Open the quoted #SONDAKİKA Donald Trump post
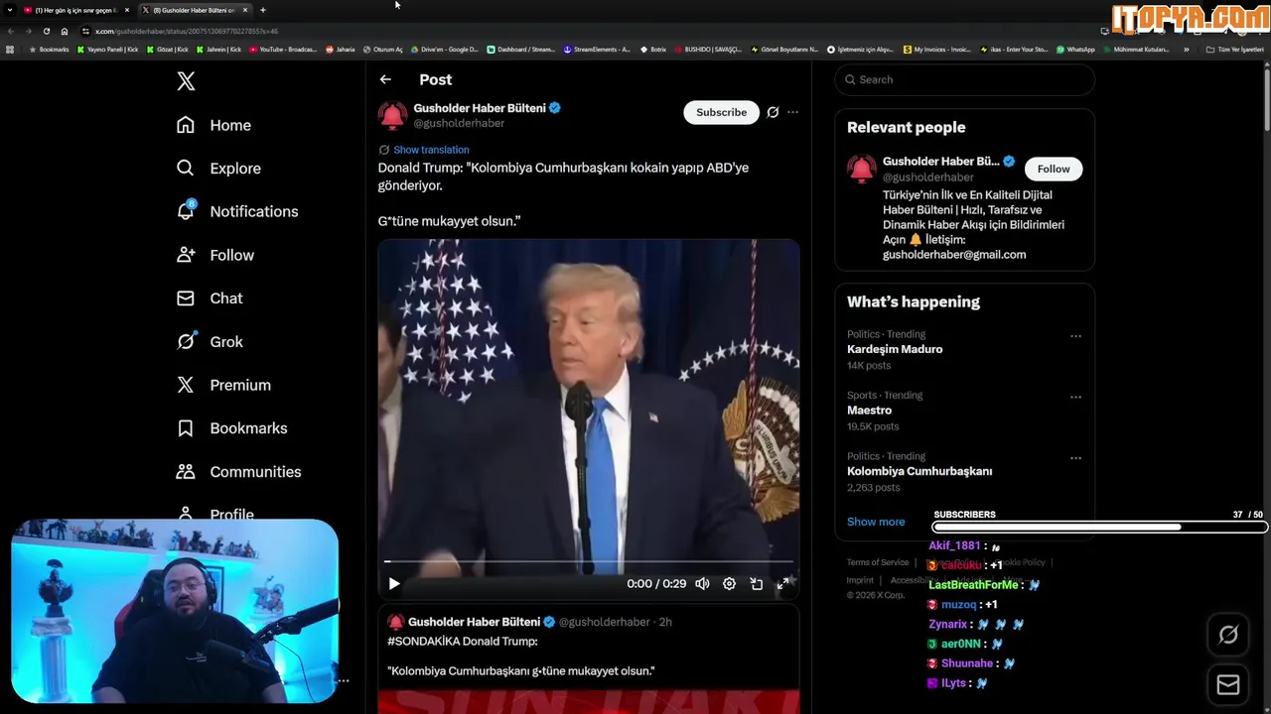The height and width of the screenshot is (714, 1271). [x=588, y=654]
